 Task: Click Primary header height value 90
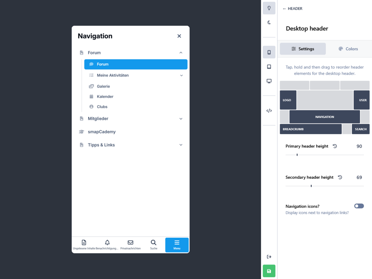[359, 146]
